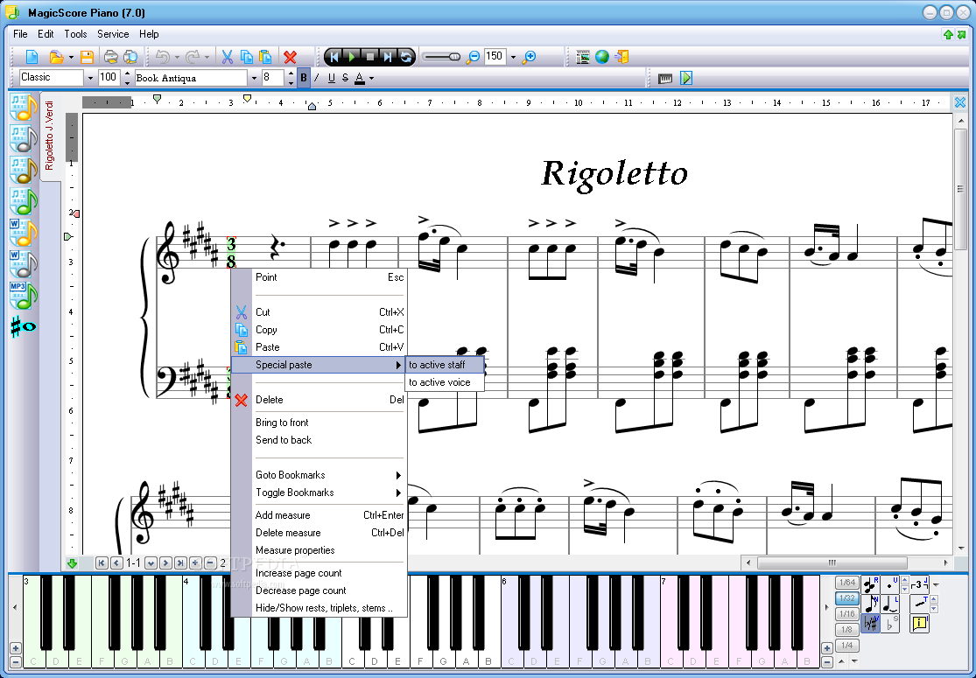This screenshot has height=678, width=976.
Task: Adjust the zoom slider in toolbar
Action: (441, 57)
